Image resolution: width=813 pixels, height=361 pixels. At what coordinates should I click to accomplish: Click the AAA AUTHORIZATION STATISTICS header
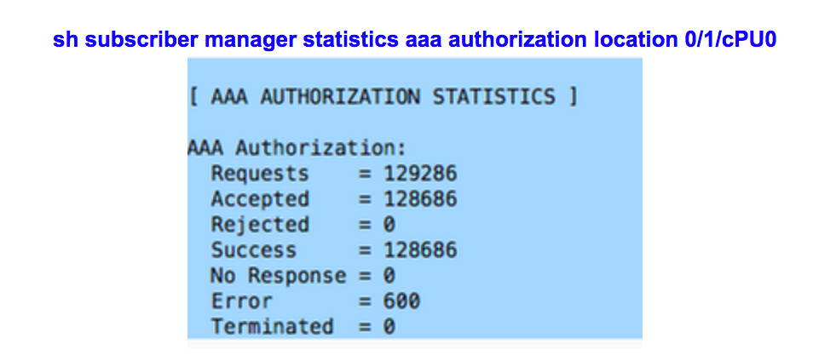coord(383,97)
